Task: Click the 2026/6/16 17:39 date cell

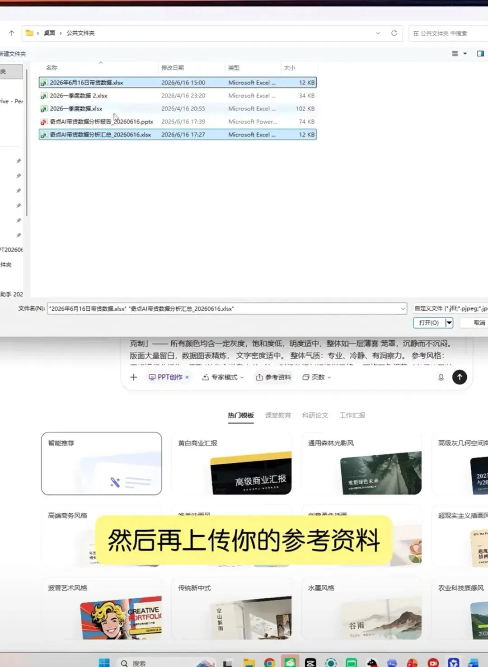Action: coord(183,122)
